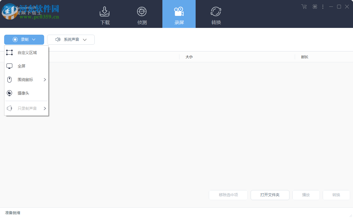Click the apps/command grid icon
This screenshot has height=218, width=353.
pyautogui.click(x=314, y=6)
